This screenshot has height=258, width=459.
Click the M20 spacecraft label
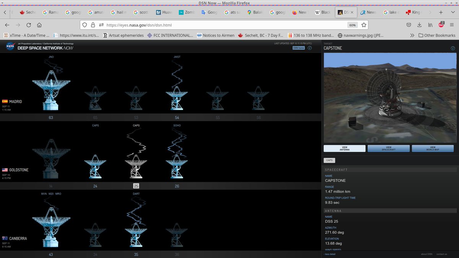coord(51,194)
